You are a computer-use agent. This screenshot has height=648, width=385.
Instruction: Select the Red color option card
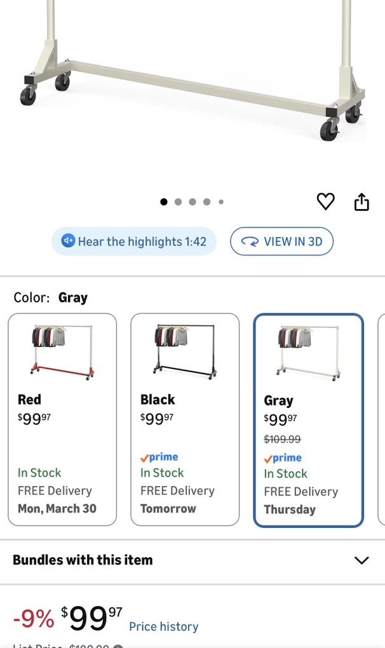point(62,419)
